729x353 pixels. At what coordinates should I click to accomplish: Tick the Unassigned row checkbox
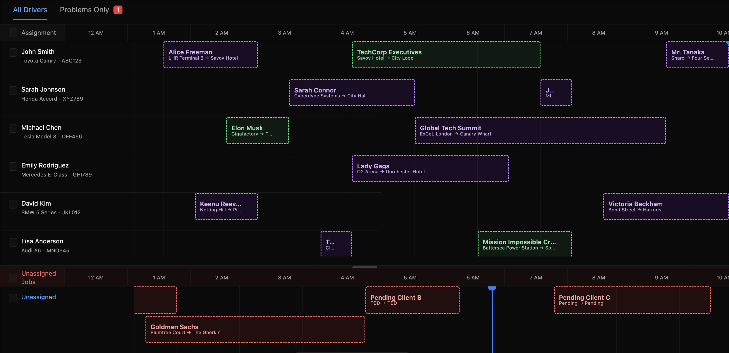[x=13, y=298]
